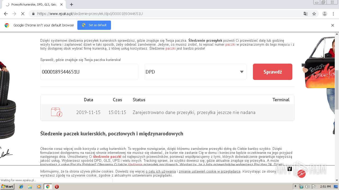Click the parcel info status icon
339x190 pixels.
[x=56, y=112]
